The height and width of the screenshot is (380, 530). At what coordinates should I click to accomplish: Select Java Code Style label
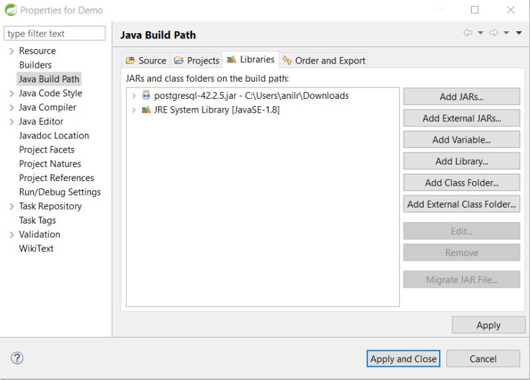[x=50, y=94]
